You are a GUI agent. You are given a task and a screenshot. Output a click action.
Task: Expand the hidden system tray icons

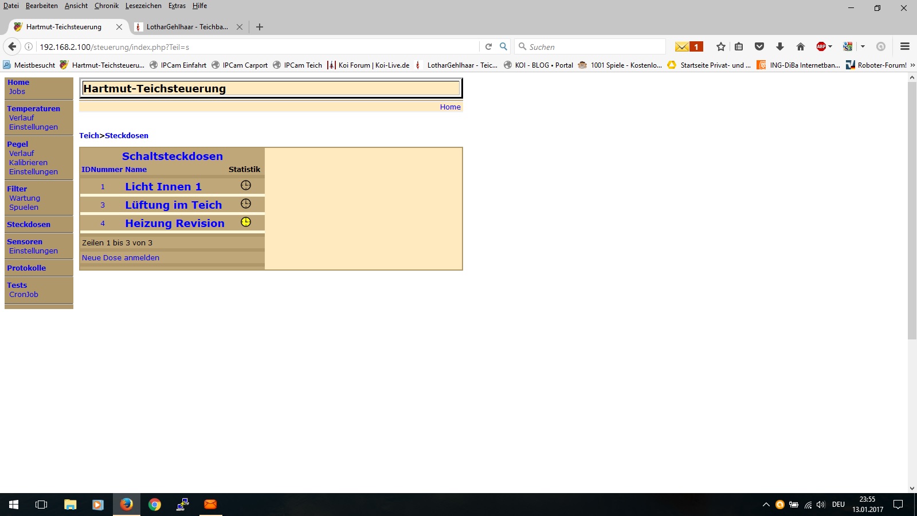[766, 505]
